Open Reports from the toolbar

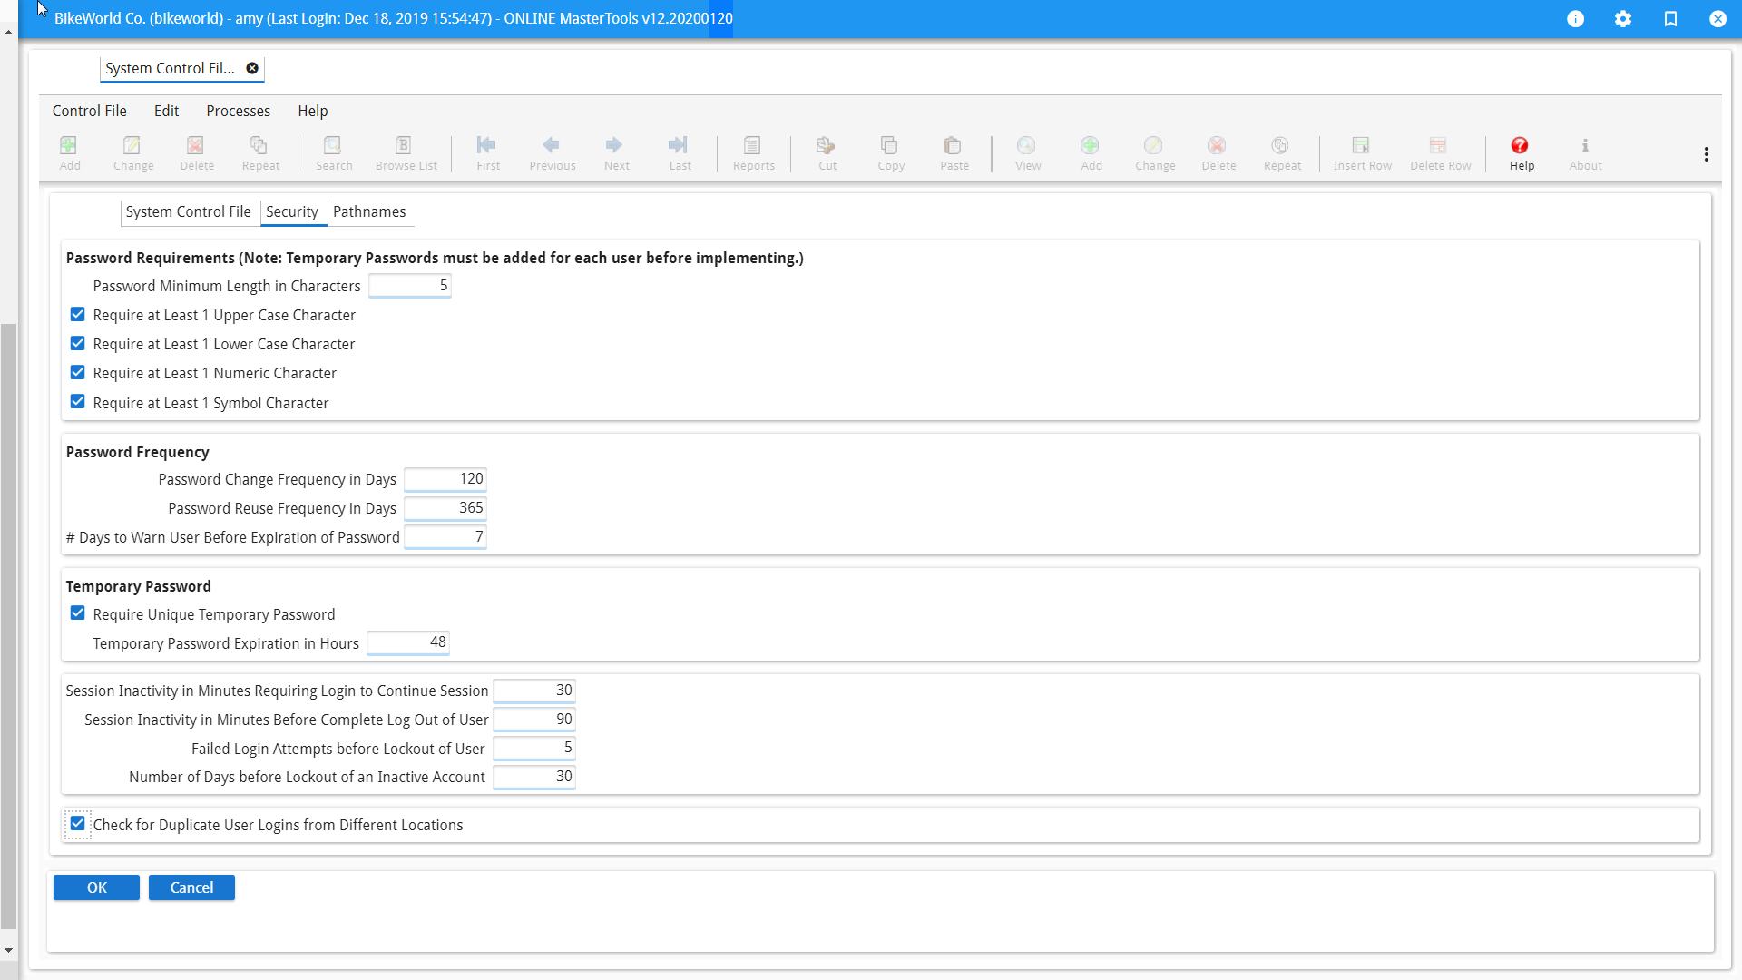[x=752, y=152]
